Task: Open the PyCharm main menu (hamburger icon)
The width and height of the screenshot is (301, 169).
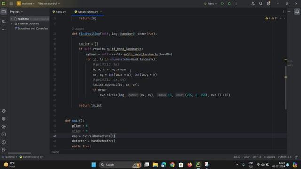Action: coord(11,3)
